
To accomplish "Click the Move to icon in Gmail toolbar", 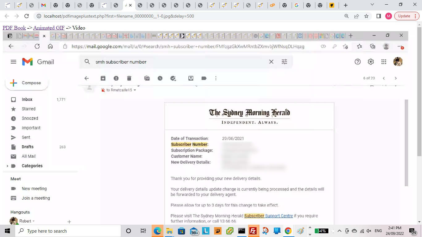I will 191,78.
